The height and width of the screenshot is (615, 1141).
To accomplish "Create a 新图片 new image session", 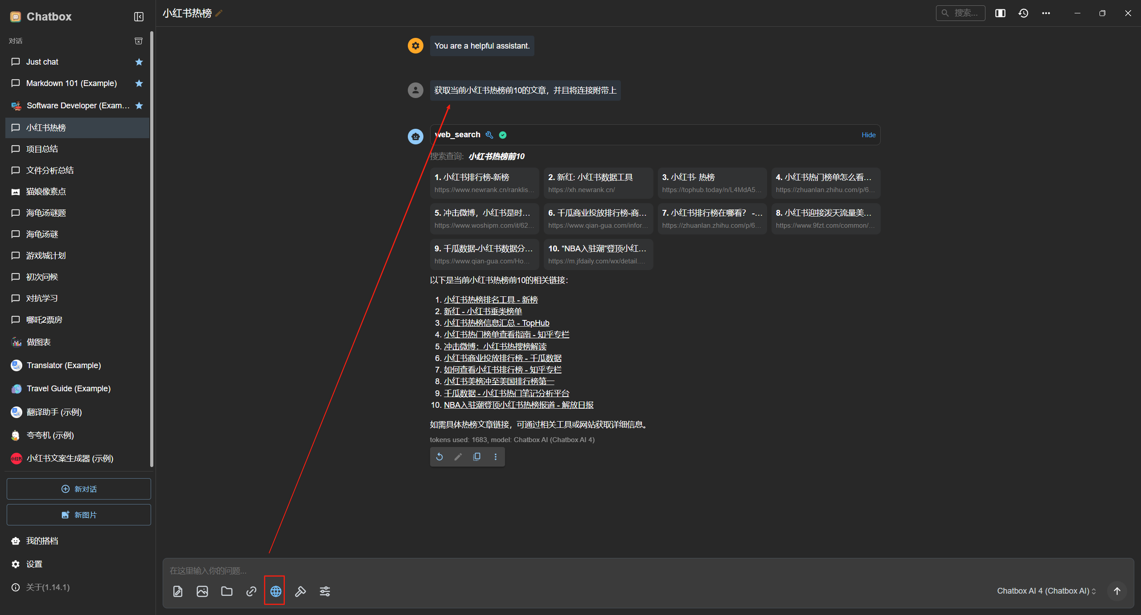I will (78, 515).
